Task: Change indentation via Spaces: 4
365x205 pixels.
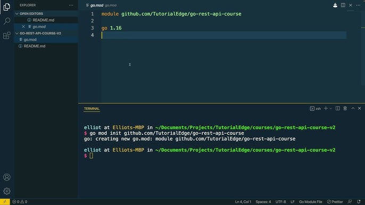Action: (x=263, y=202)
